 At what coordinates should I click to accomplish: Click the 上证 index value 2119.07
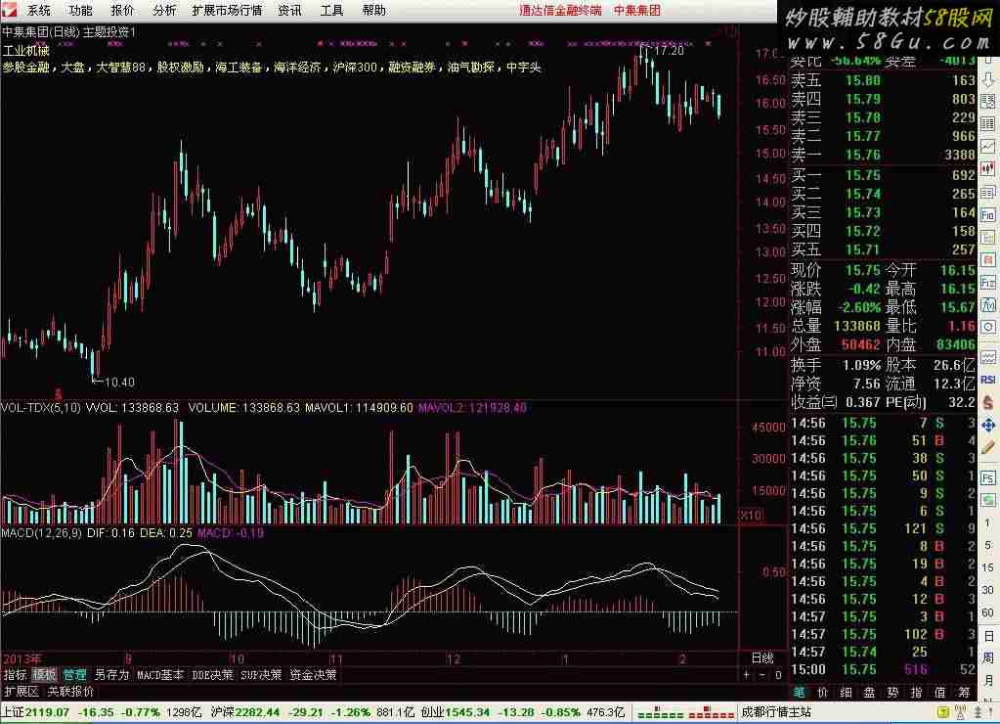[x=48, y=712]
